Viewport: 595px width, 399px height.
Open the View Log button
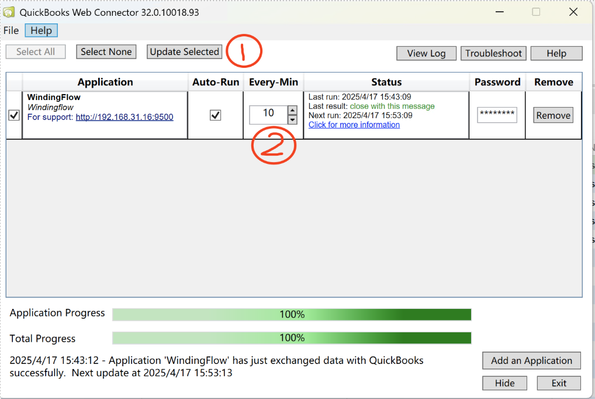[426, 53]
